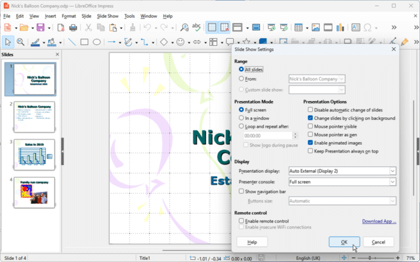Click the Save document icon
Image resolution: width=420 pixels, height=262 pixels.
[41, 28]
